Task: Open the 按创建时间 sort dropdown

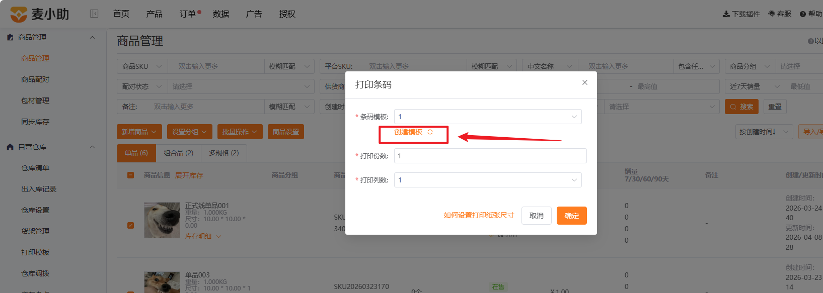Action: click(x=764, y=132)
